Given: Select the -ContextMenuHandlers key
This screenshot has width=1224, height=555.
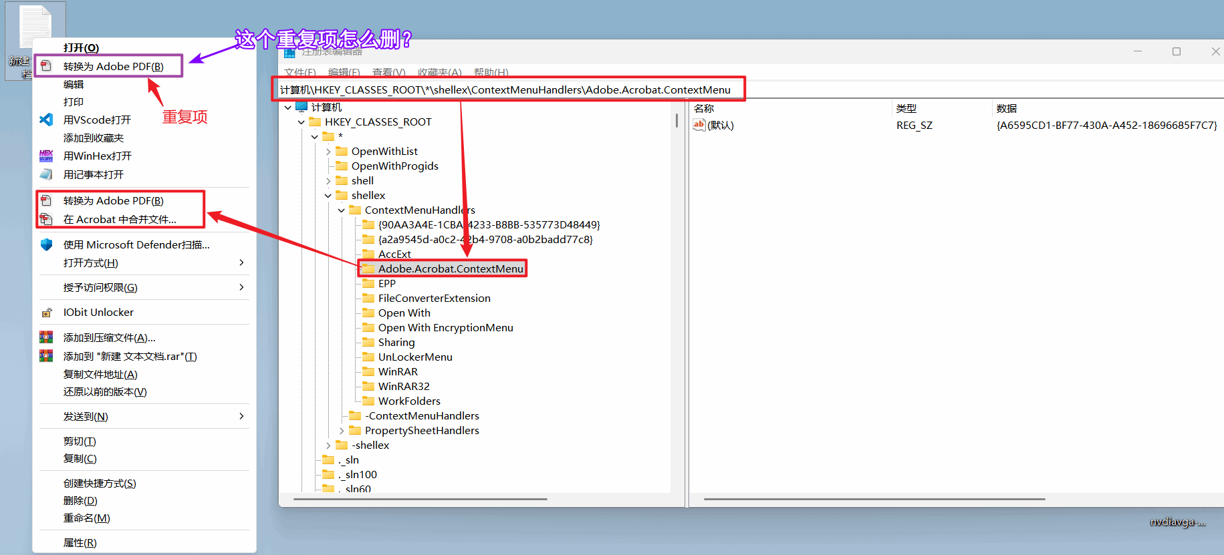Looking at the screenshot, I should pos(422,415).
